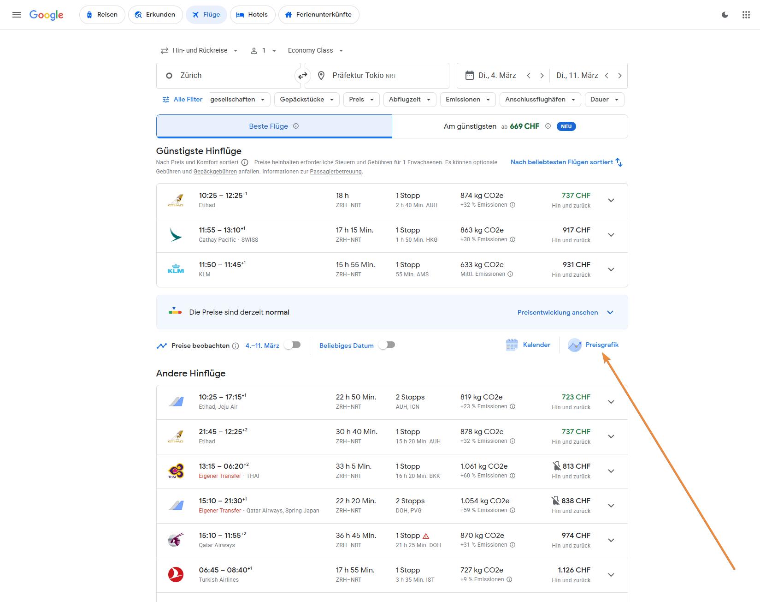760x602 pixels.
Task: Show next departure date after 4. März
Action: [x=542, y=76]
